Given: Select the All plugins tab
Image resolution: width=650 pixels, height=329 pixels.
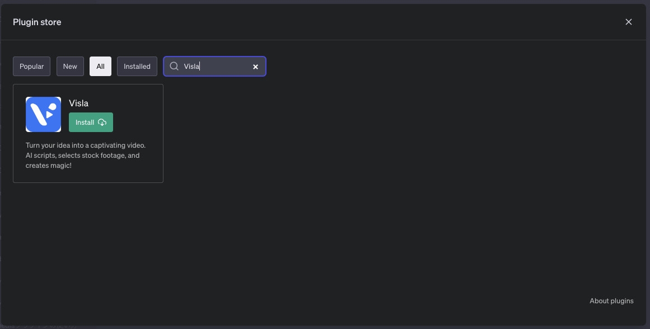Looking at the screenshot, I should [100, 66].
